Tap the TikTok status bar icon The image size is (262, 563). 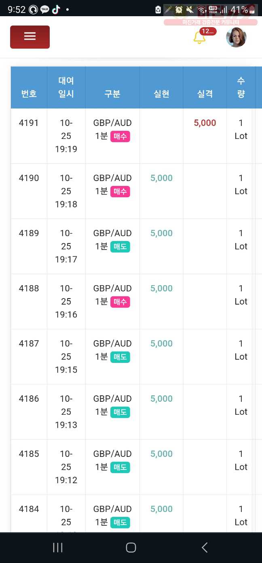[x=56, y=10]
